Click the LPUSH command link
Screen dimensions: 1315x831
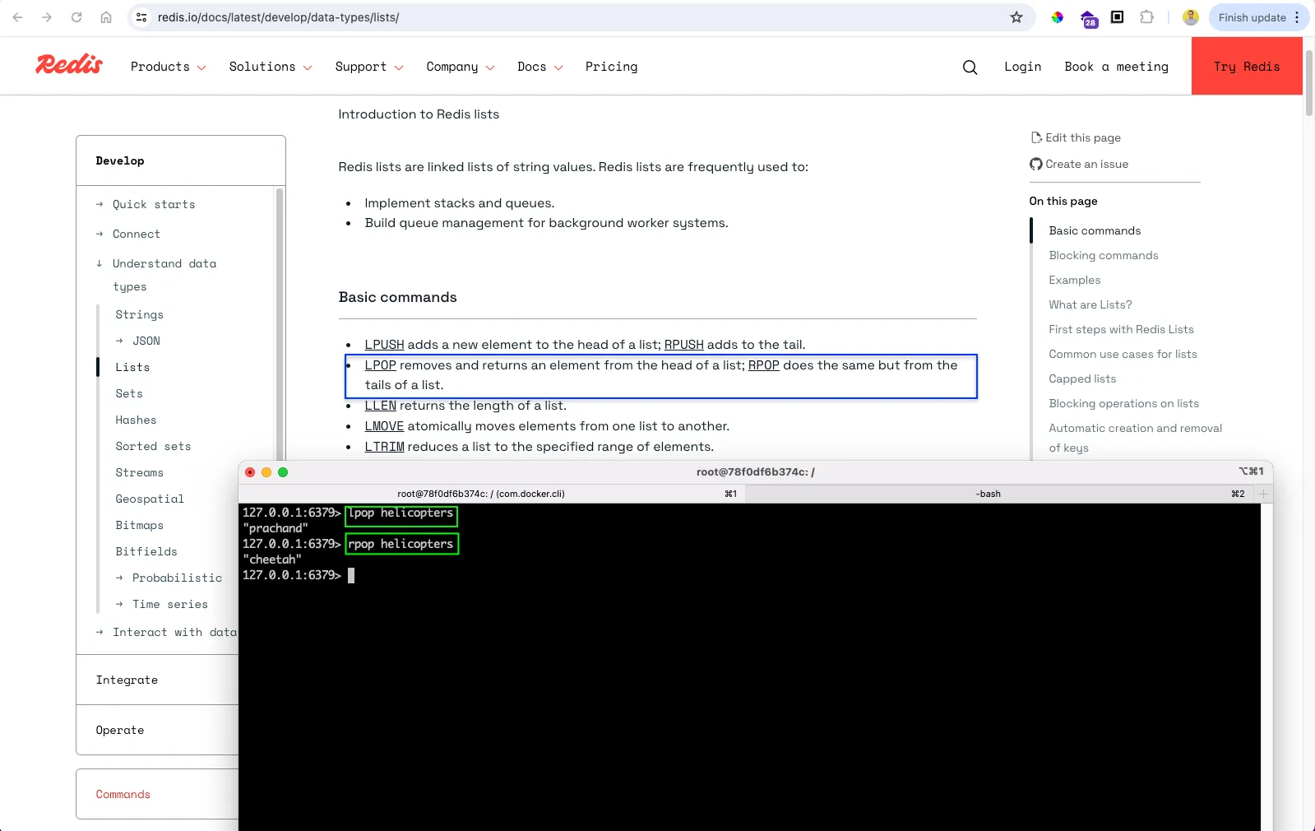[384, 345]
